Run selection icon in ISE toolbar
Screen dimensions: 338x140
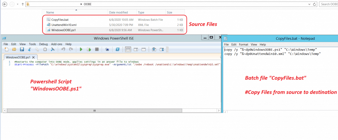89,49
